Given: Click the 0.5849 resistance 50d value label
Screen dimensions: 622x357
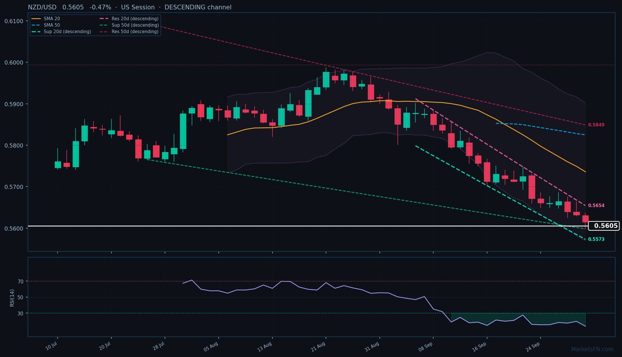Looking at the screenshot, I should tap(596, 125).
